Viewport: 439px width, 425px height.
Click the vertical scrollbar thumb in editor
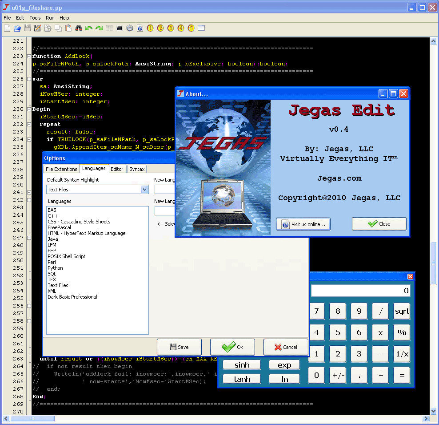[433, 263]
